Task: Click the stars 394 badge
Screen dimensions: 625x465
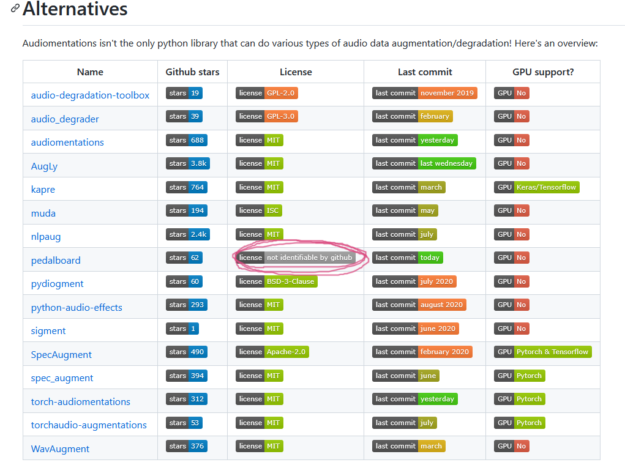Action: coord(187,375)
